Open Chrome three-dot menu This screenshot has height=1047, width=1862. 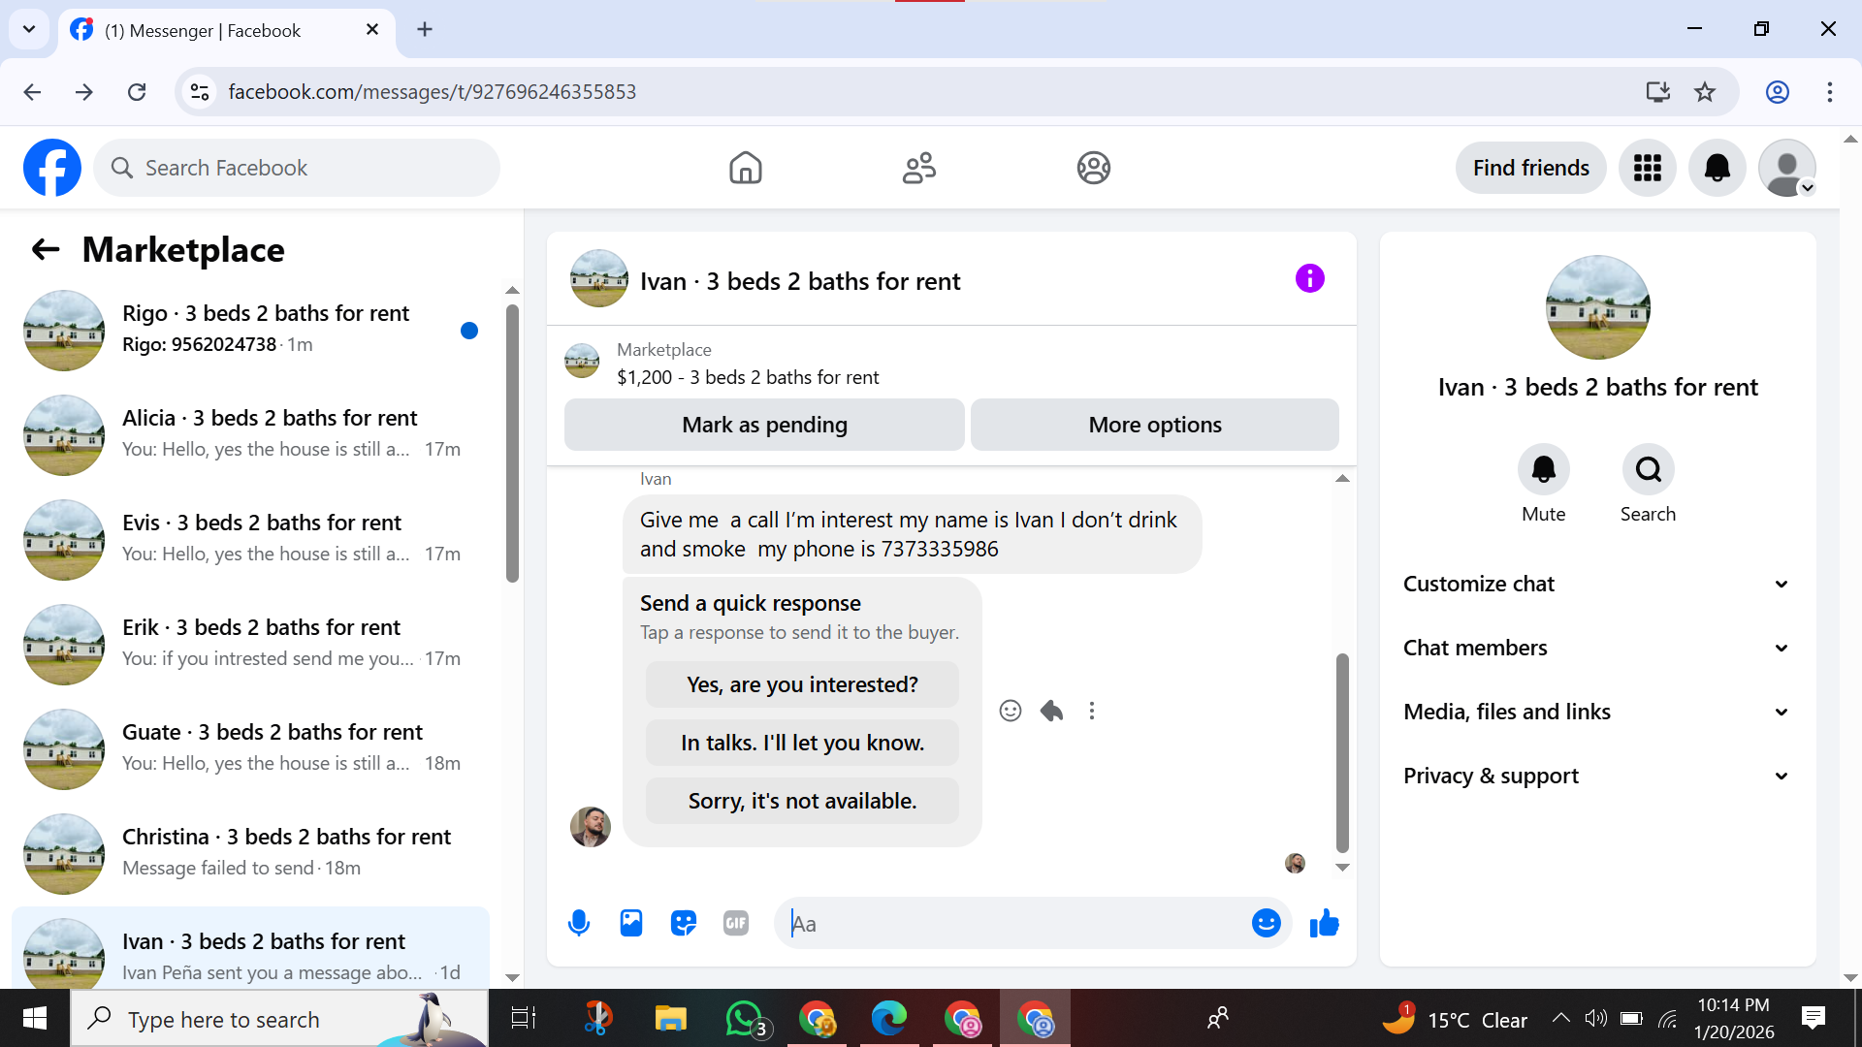pos(1829,92)
